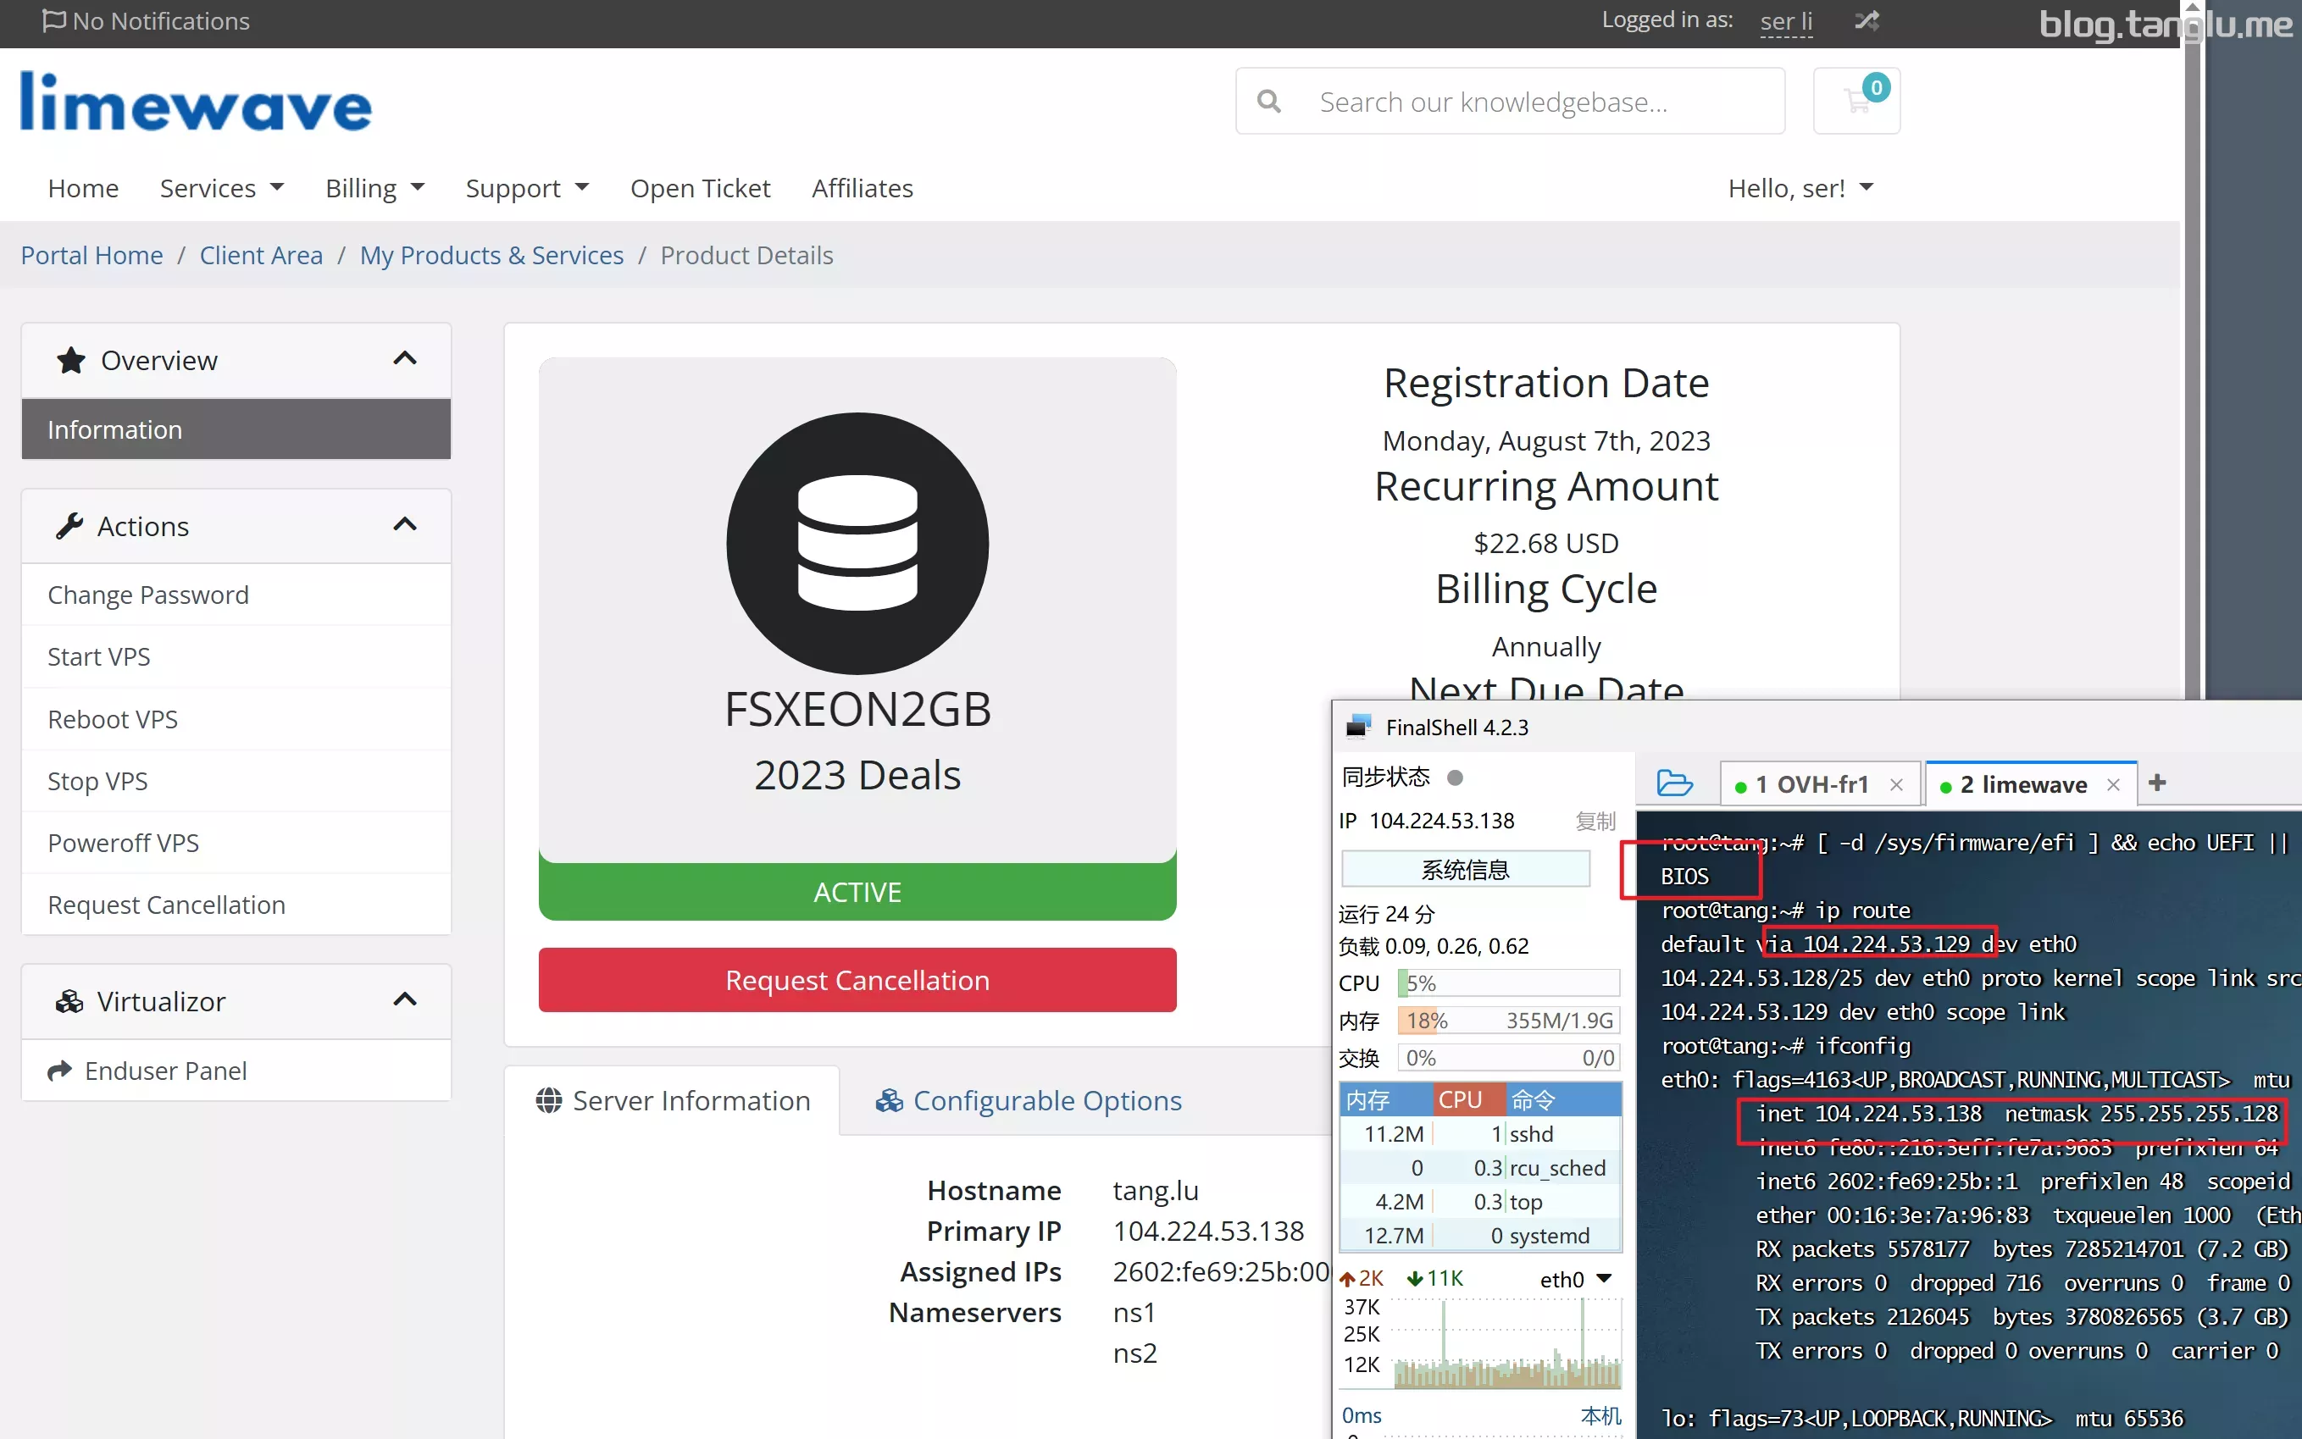The width and height of the screenshot is (2302, 1439).
Task: Open the shopping cart icon
Action: click(1855, 101)
